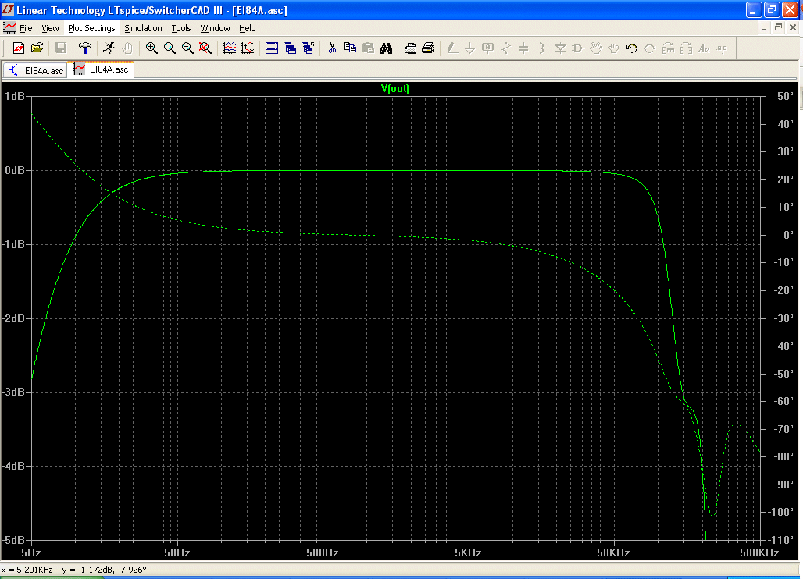This screenshot has height=579, width=803.
Task: Click the grayed-out Save icon
Action: point(61,48)
